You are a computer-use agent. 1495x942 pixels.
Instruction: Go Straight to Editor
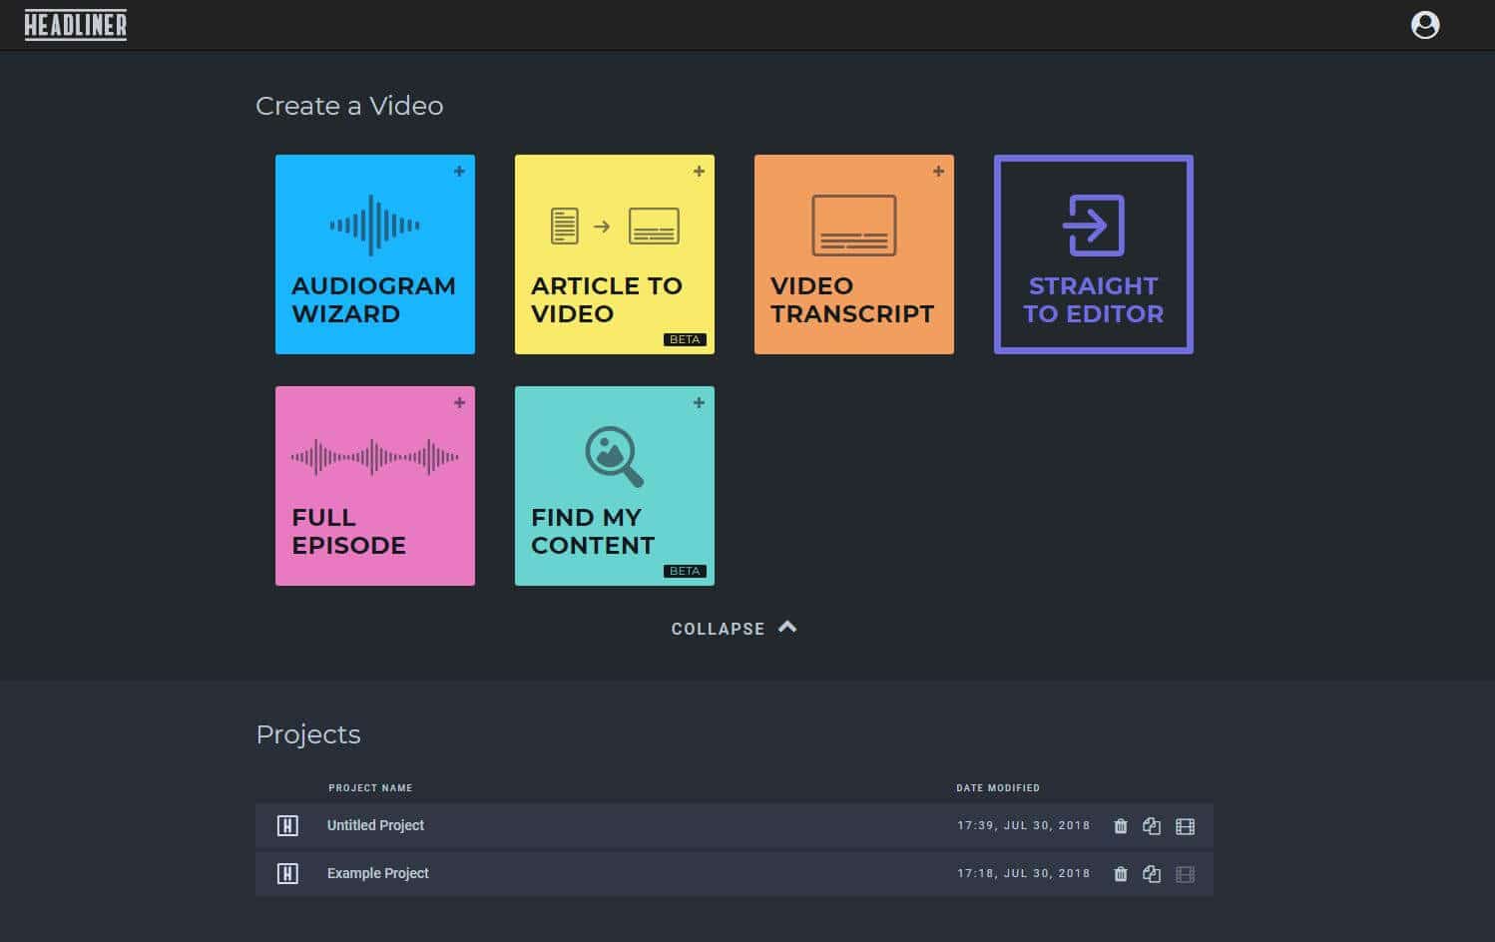click(1094, 254)
